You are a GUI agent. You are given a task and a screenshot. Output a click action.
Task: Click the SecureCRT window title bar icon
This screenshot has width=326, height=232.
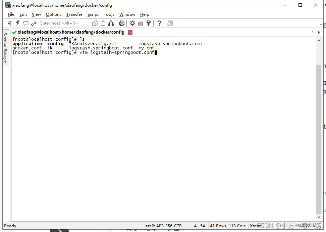tap(8, 5)
